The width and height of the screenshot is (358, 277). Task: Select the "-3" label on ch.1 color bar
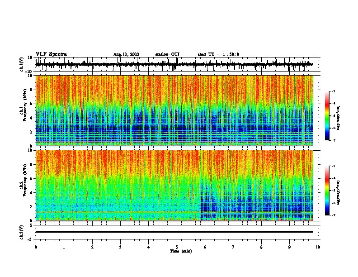point(334,91)
